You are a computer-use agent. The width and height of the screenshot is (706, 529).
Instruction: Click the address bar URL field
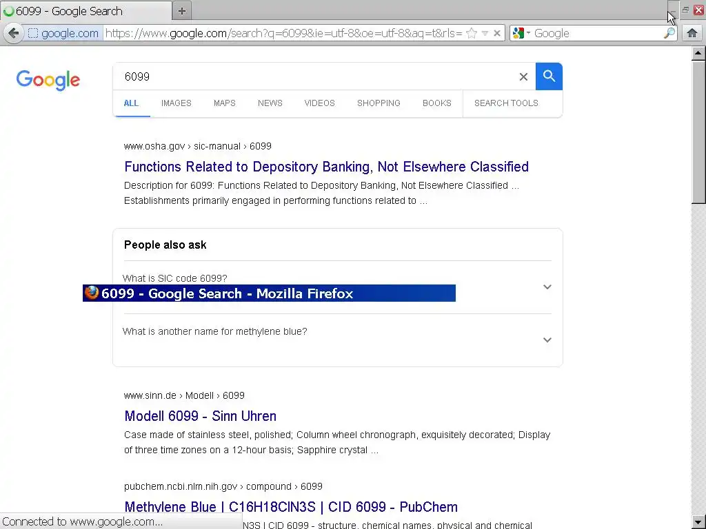click(283, 33)
